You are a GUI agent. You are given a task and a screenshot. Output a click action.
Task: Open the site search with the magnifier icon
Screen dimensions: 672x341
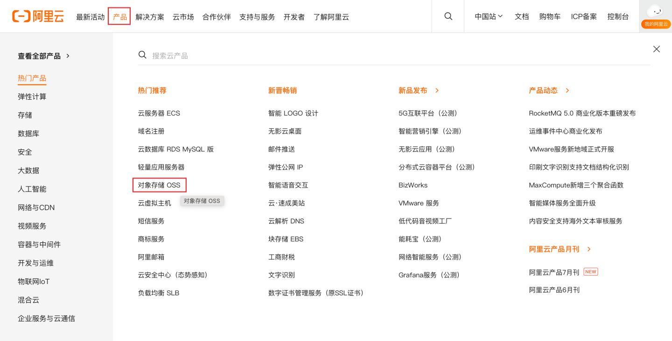point(448,16)
